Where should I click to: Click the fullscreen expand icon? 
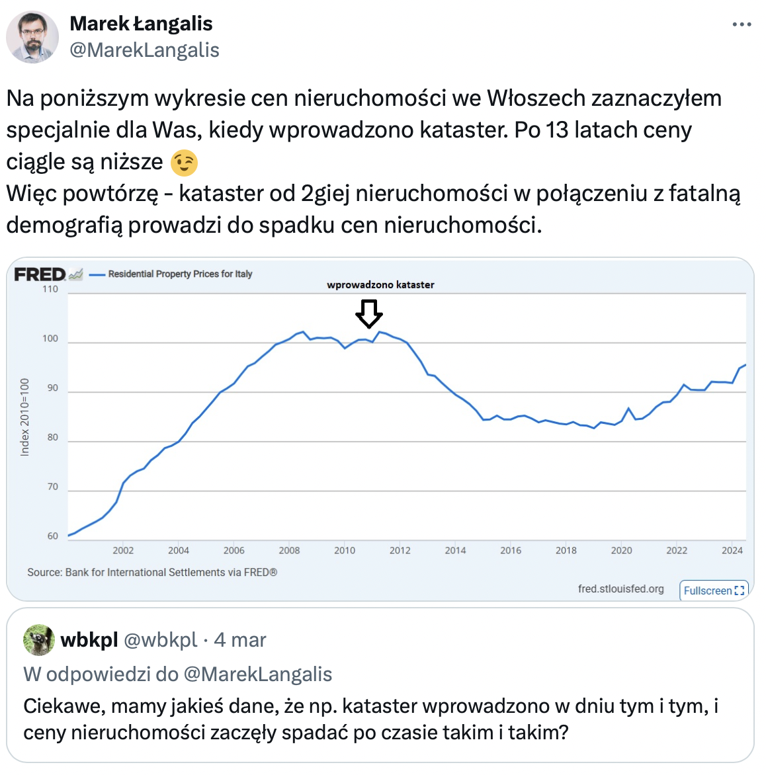[740, 591]
